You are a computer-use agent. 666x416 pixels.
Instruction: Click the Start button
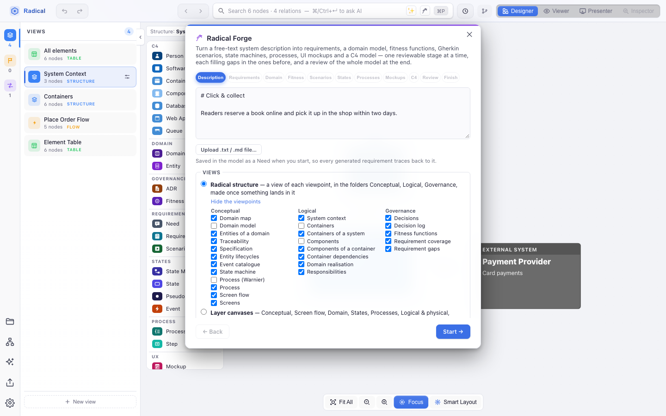453,332
